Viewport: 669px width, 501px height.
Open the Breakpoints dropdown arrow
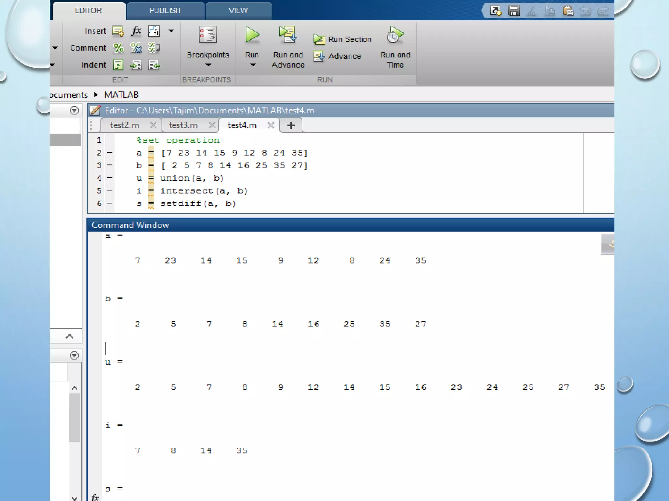[x=208, y=65]
